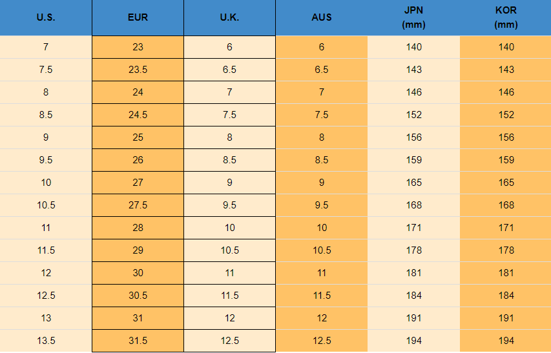The width and height of the screenshot is (551, 353).
Task: Click the U.S. column header
Action: pyautogui.click(x=46, y=17)
